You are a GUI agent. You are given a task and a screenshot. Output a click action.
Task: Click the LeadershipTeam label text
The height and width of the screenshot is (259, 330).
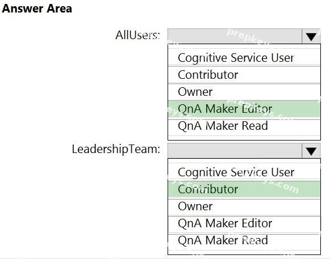[116, 150]
